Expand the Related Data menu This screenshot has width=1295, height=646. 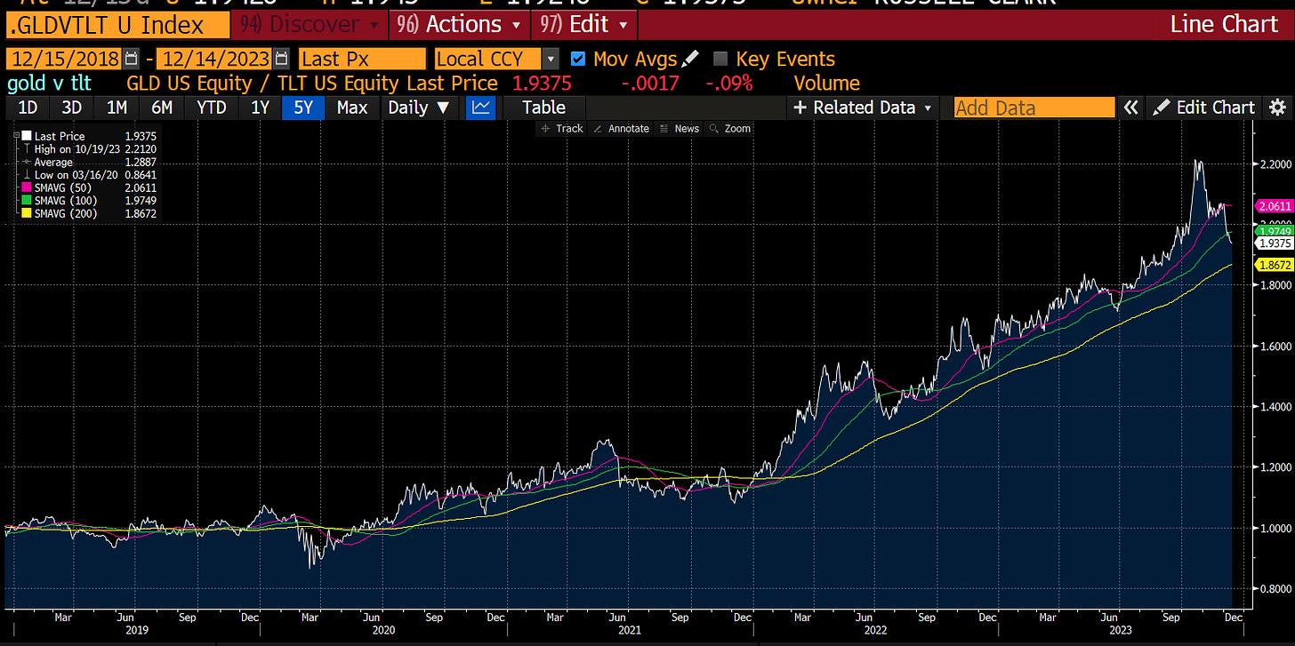[x=863, y=108]
